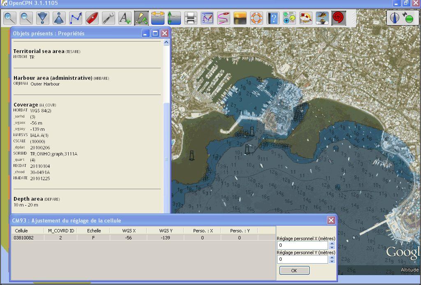
Task: Click the red spiral plugin icon
Action: point(339,18)
